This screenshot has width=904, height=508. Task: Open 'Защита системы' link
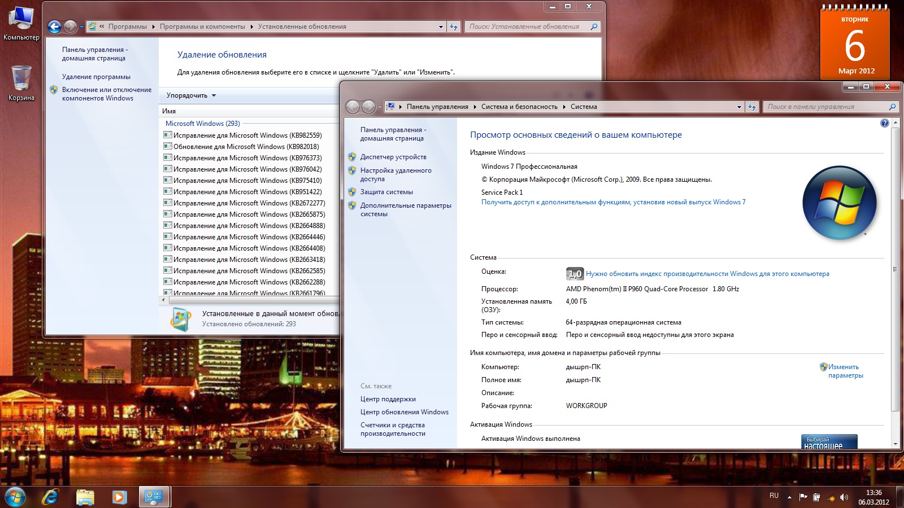pos(386,192)
